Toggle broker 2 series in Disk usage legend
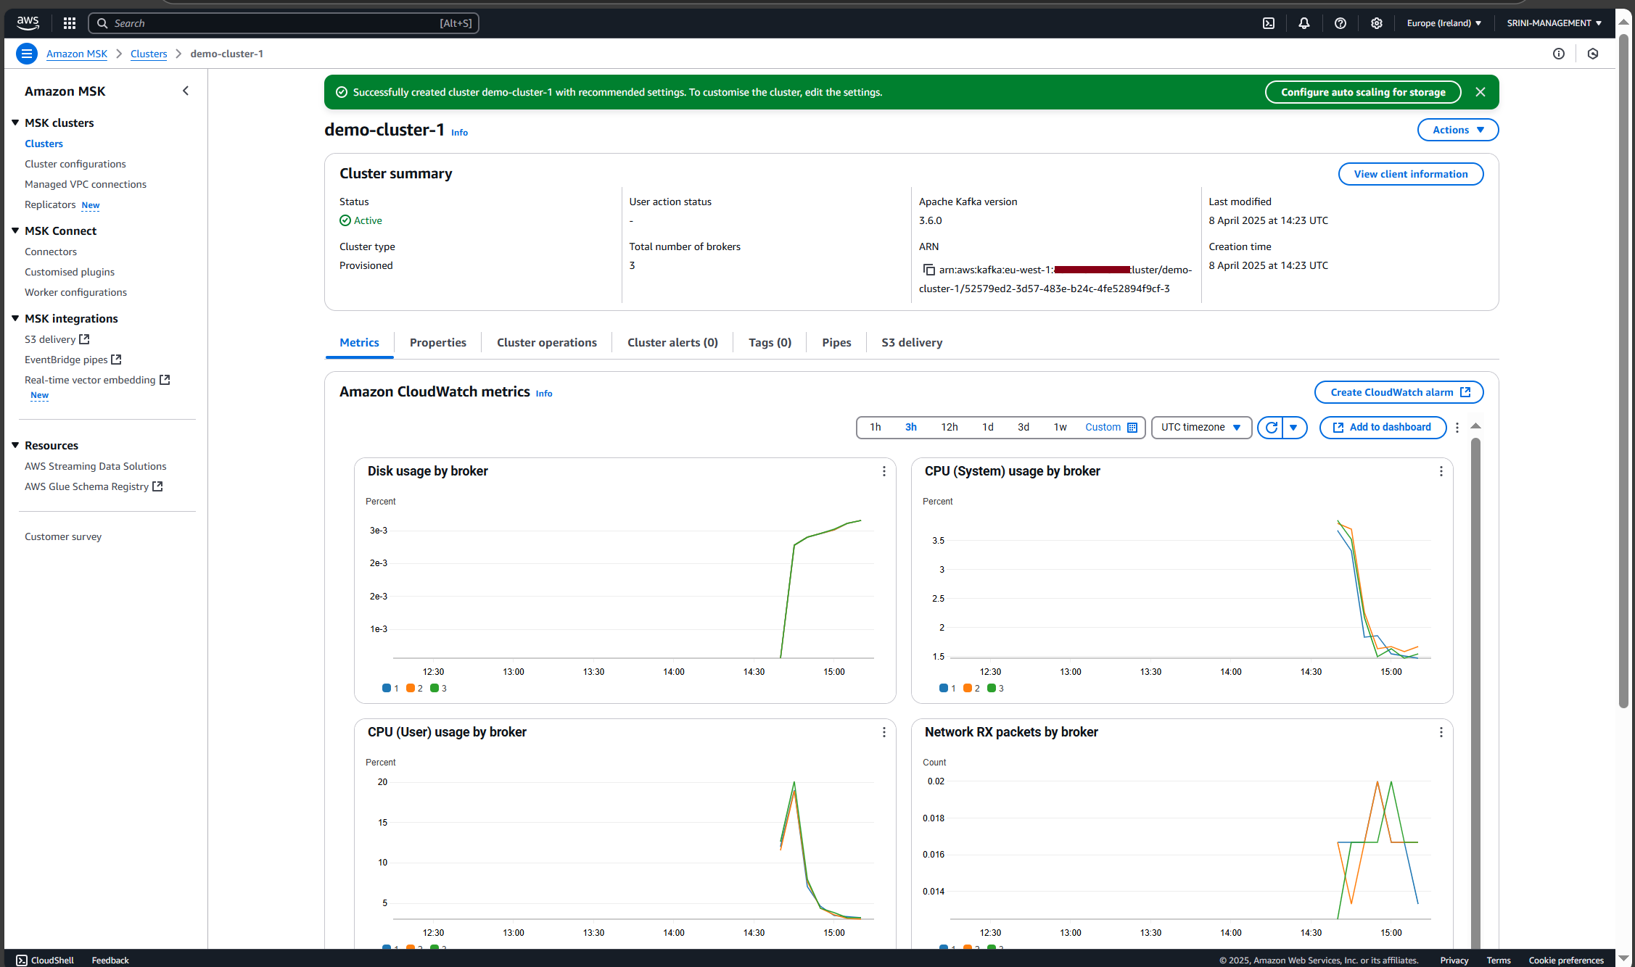 click(x=414, y=688)
